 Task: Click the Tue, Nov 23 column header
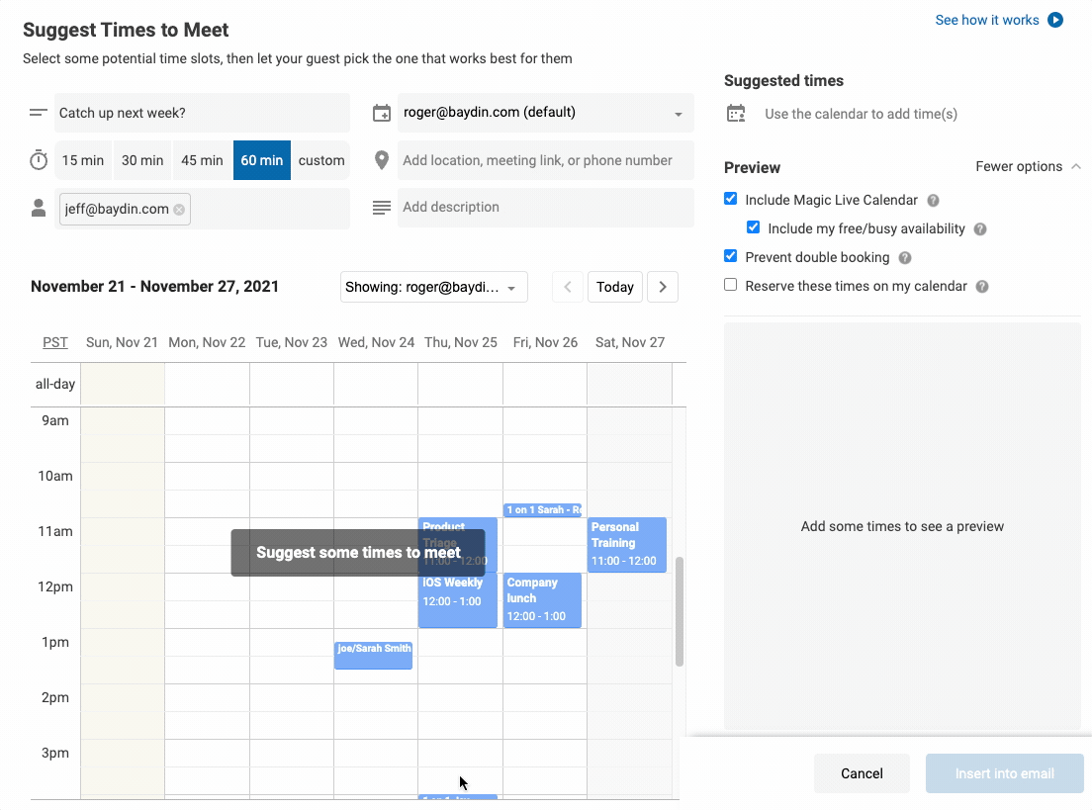click(x=291, y=342)
